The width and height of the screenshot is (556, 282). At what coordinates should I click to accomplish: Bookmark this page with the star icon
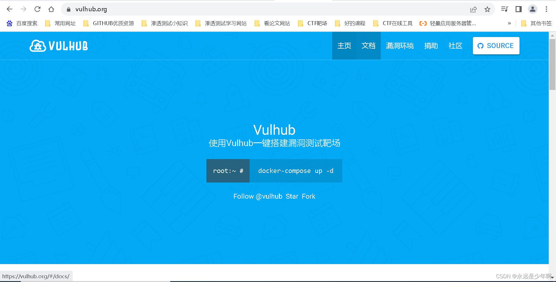pyautogui.click(x=487, y=9)
